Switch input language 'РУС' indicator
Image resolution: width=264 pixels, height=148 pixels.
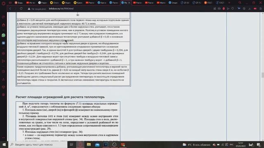point(232,145)
